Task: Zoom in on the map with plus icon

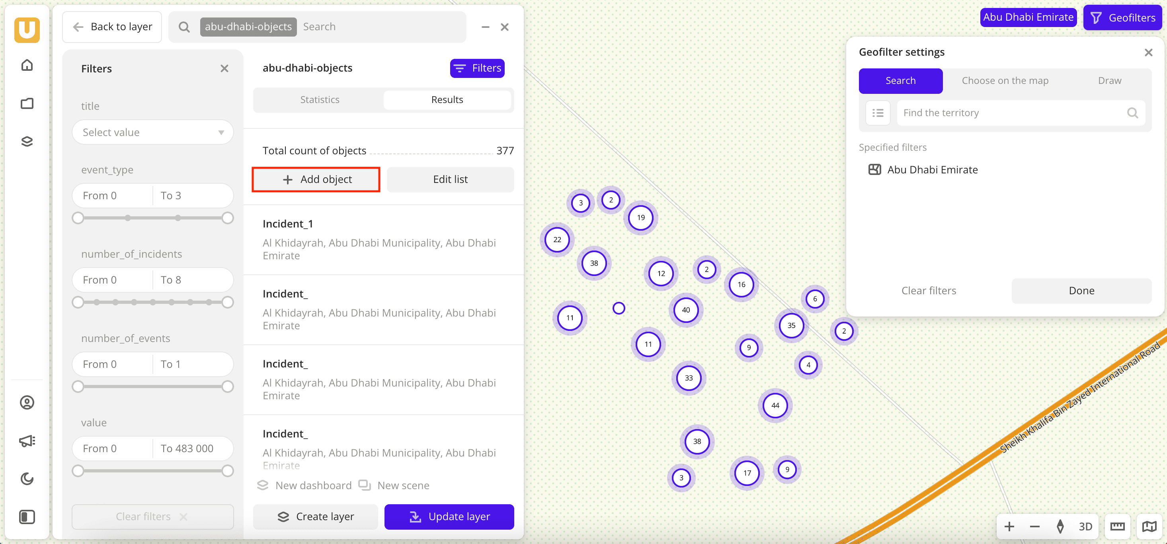Action: pyautogui.click(x=1009, y=526)
